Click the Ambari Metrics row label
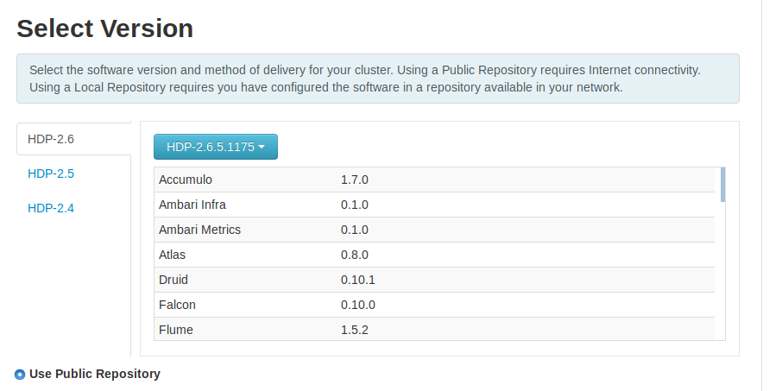 [x=199, y=230]
